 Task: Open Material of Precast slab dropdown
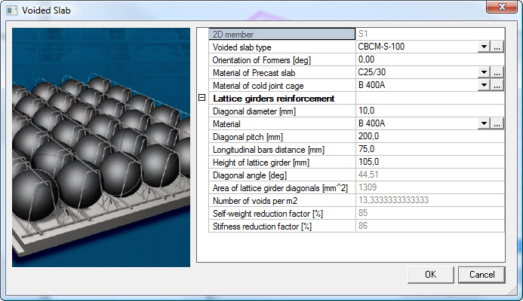tap(484, 73)
